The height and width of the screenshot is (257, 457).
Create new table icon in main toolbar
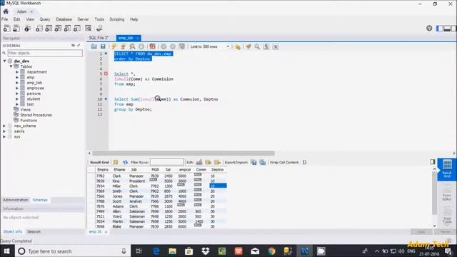(49, 29)
